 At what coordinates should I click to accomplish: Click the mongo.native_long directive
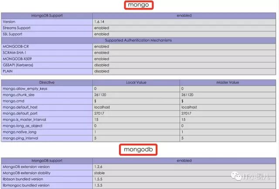coord(20,132)
